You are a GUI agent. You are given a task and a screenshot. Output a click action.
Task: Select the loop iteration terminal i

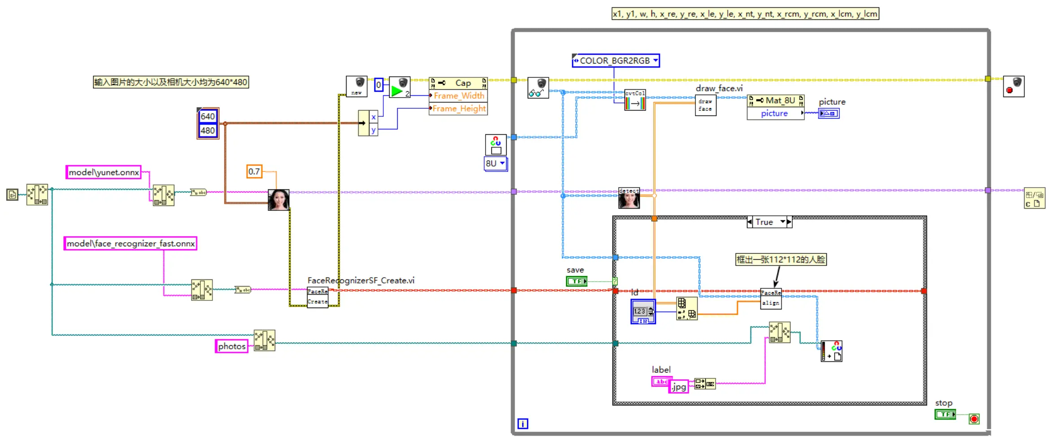[523, 424]
